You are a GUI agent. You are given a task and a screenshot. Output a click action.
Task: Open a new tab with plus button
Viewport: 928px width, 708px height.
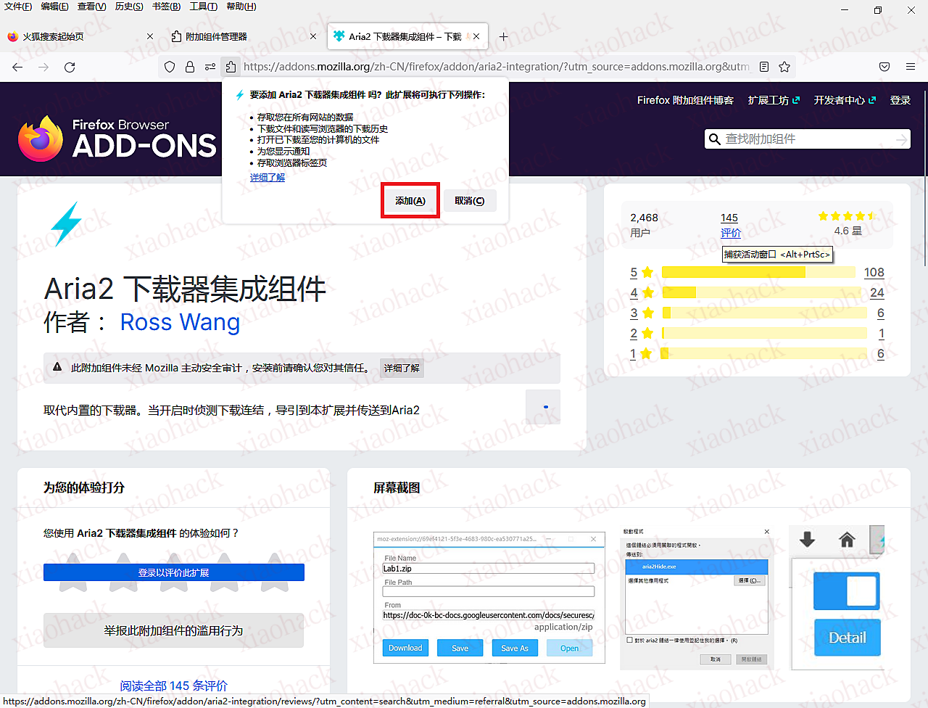pos(503,36)
